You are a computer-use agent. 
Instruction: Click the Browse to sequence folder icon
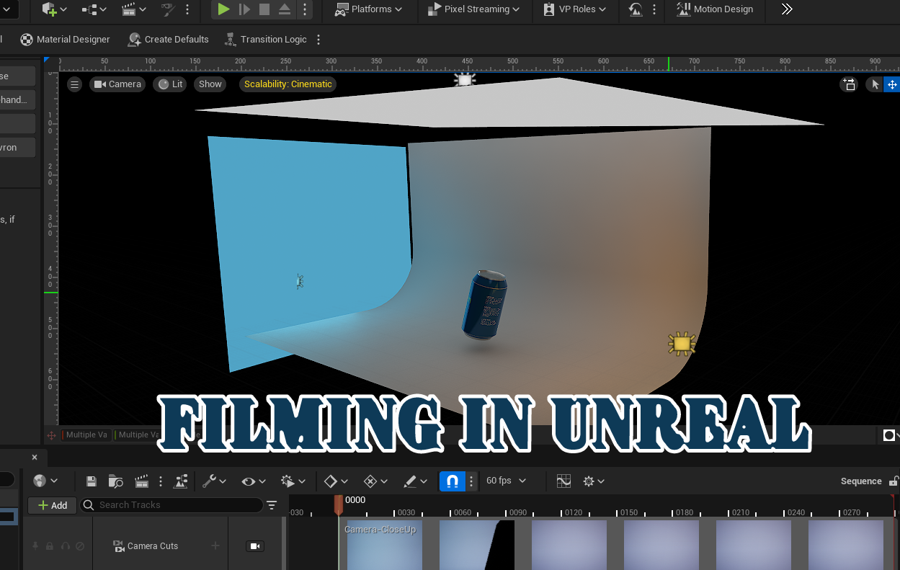coord(115,481)
